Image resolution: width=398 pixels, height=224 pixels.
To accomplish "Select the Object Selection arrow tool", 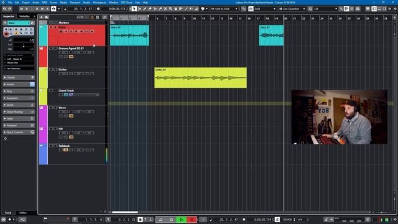I will tap(134, 9).
